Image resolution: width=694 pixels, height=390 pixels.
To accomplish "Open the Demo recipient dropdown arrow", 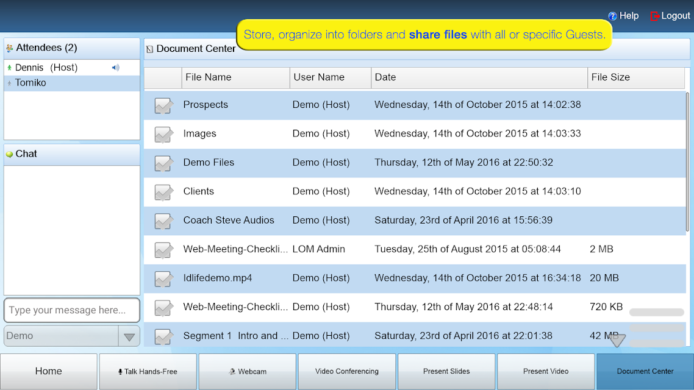I will (129, 336).
